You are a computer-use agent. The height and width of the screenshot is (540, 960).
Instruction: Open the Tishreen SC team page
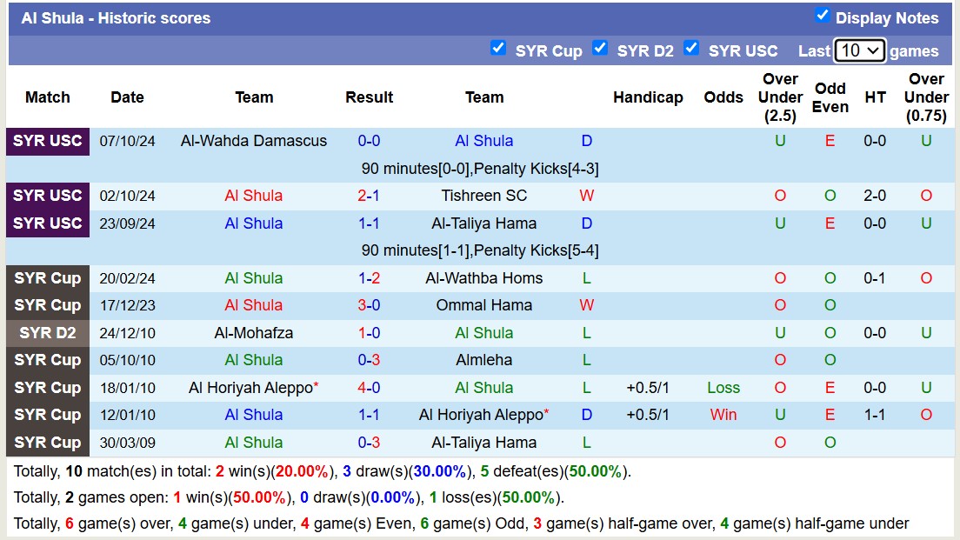(484, 196)
